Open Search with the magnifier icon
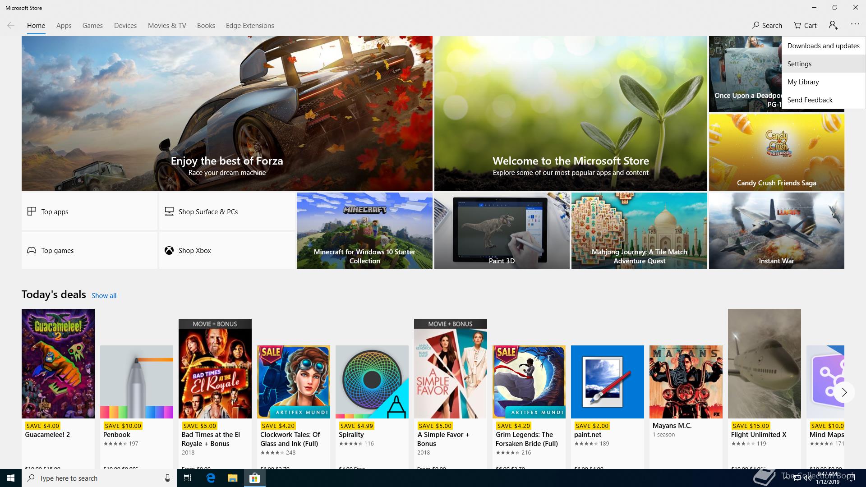866x487 pixels. point(767,25)
